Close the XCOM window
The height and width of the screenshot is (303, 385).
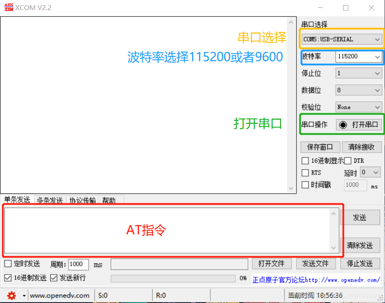(371, 8)
